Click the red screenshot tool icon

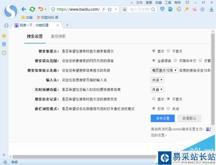click(x=194, y=10)
